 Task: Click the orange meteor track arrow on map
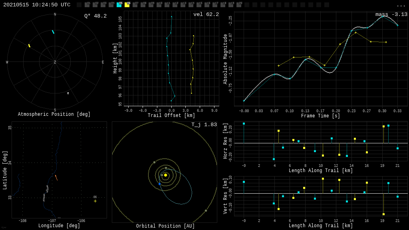pyautogui.click(x=56, y=178)
